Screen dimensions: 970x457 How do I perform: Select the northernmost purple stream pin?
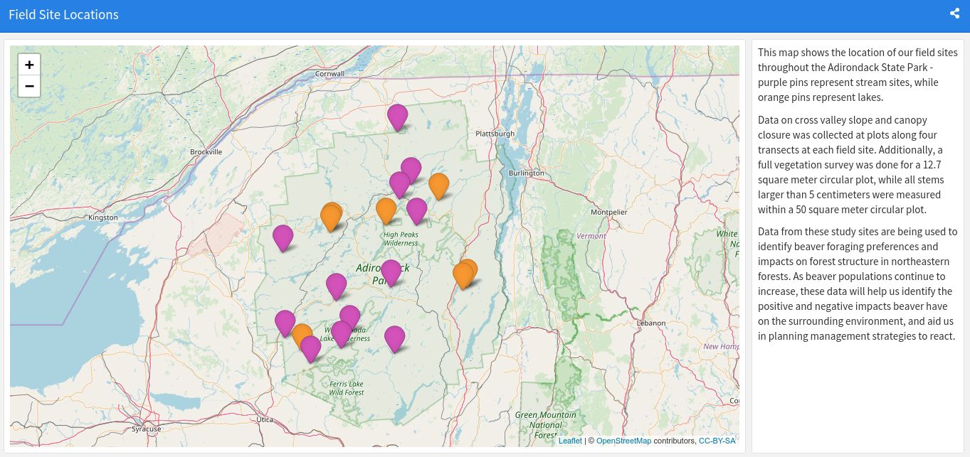[397, 116]
